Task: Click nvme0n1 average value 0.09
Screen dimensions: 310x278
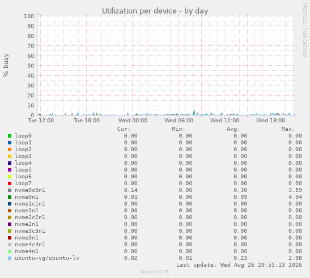Action: pyautogui.click(x=240, y=197)
